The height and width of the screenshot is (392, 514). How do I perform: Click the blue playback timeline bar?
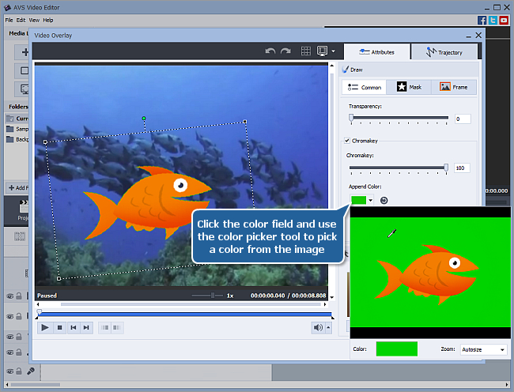click(x=185, y=315)
